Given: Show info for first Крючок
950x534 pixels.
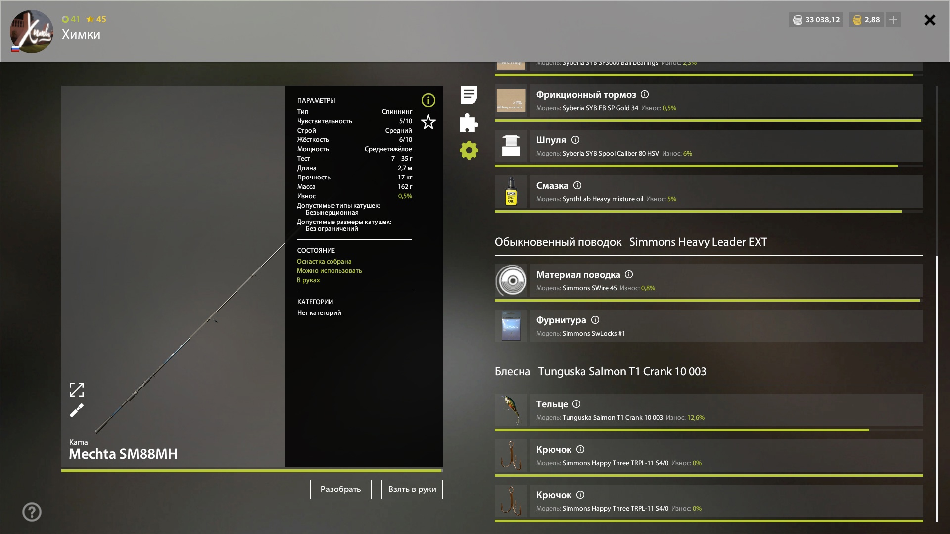Looking at the screenshot, I should tap(580, 449).
